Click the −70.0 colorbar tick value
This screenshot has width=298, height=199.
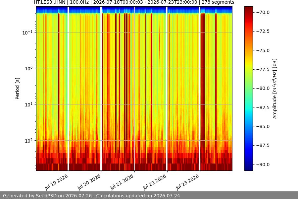pos(263,12)
